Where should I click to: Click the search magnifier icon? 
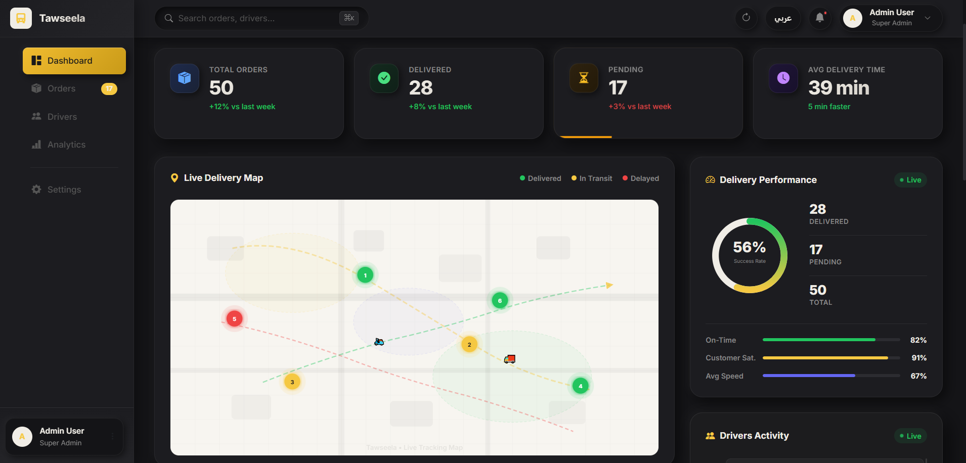pyautogui.click(x=169, y=18)
